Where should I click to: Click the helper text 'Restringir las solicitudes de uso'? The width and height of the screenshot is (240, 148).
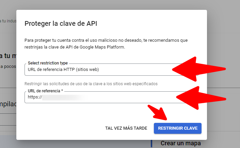pos(91,84)
